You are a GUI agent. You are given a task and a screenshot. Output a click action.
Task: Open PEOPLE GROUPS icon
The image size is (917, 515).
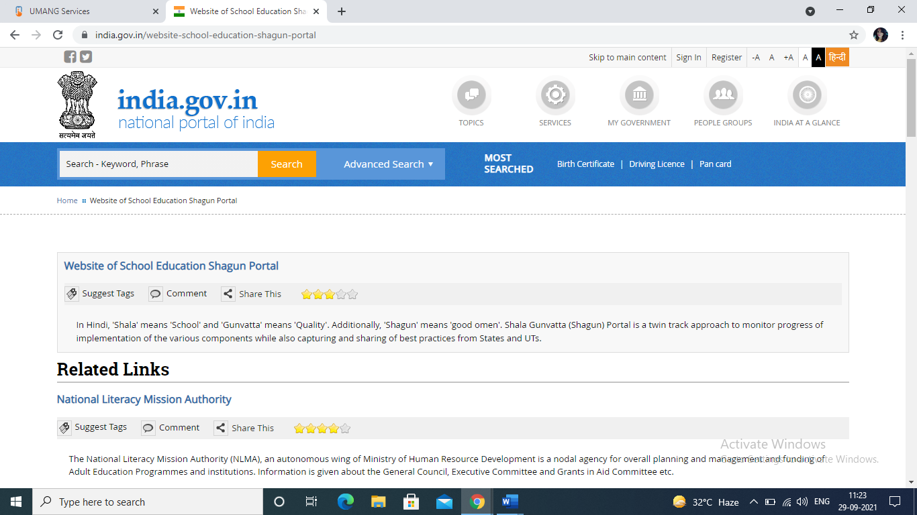[723, 95]
